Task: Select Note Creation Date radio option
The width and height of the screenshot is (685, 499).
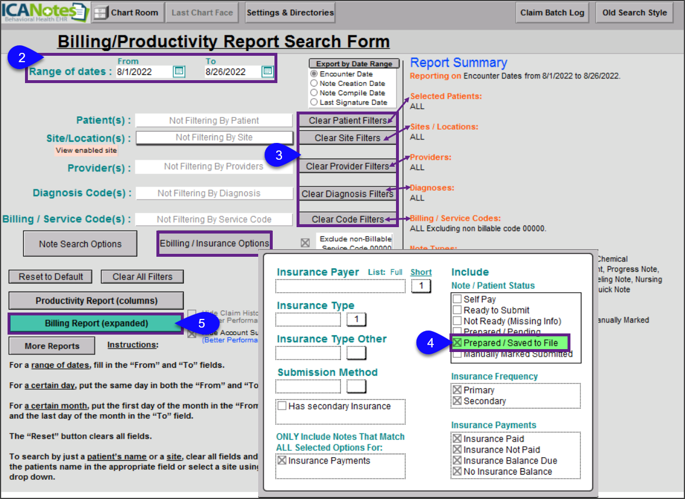Action: (315, 84)
